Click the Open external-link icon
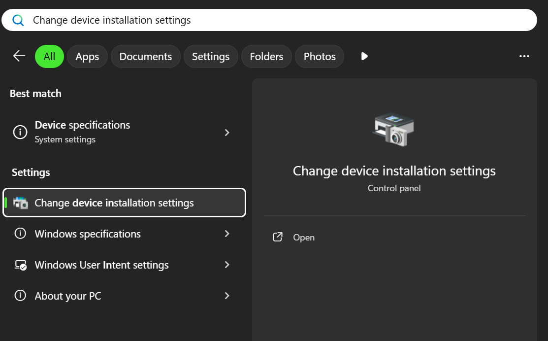 [278, 237]
